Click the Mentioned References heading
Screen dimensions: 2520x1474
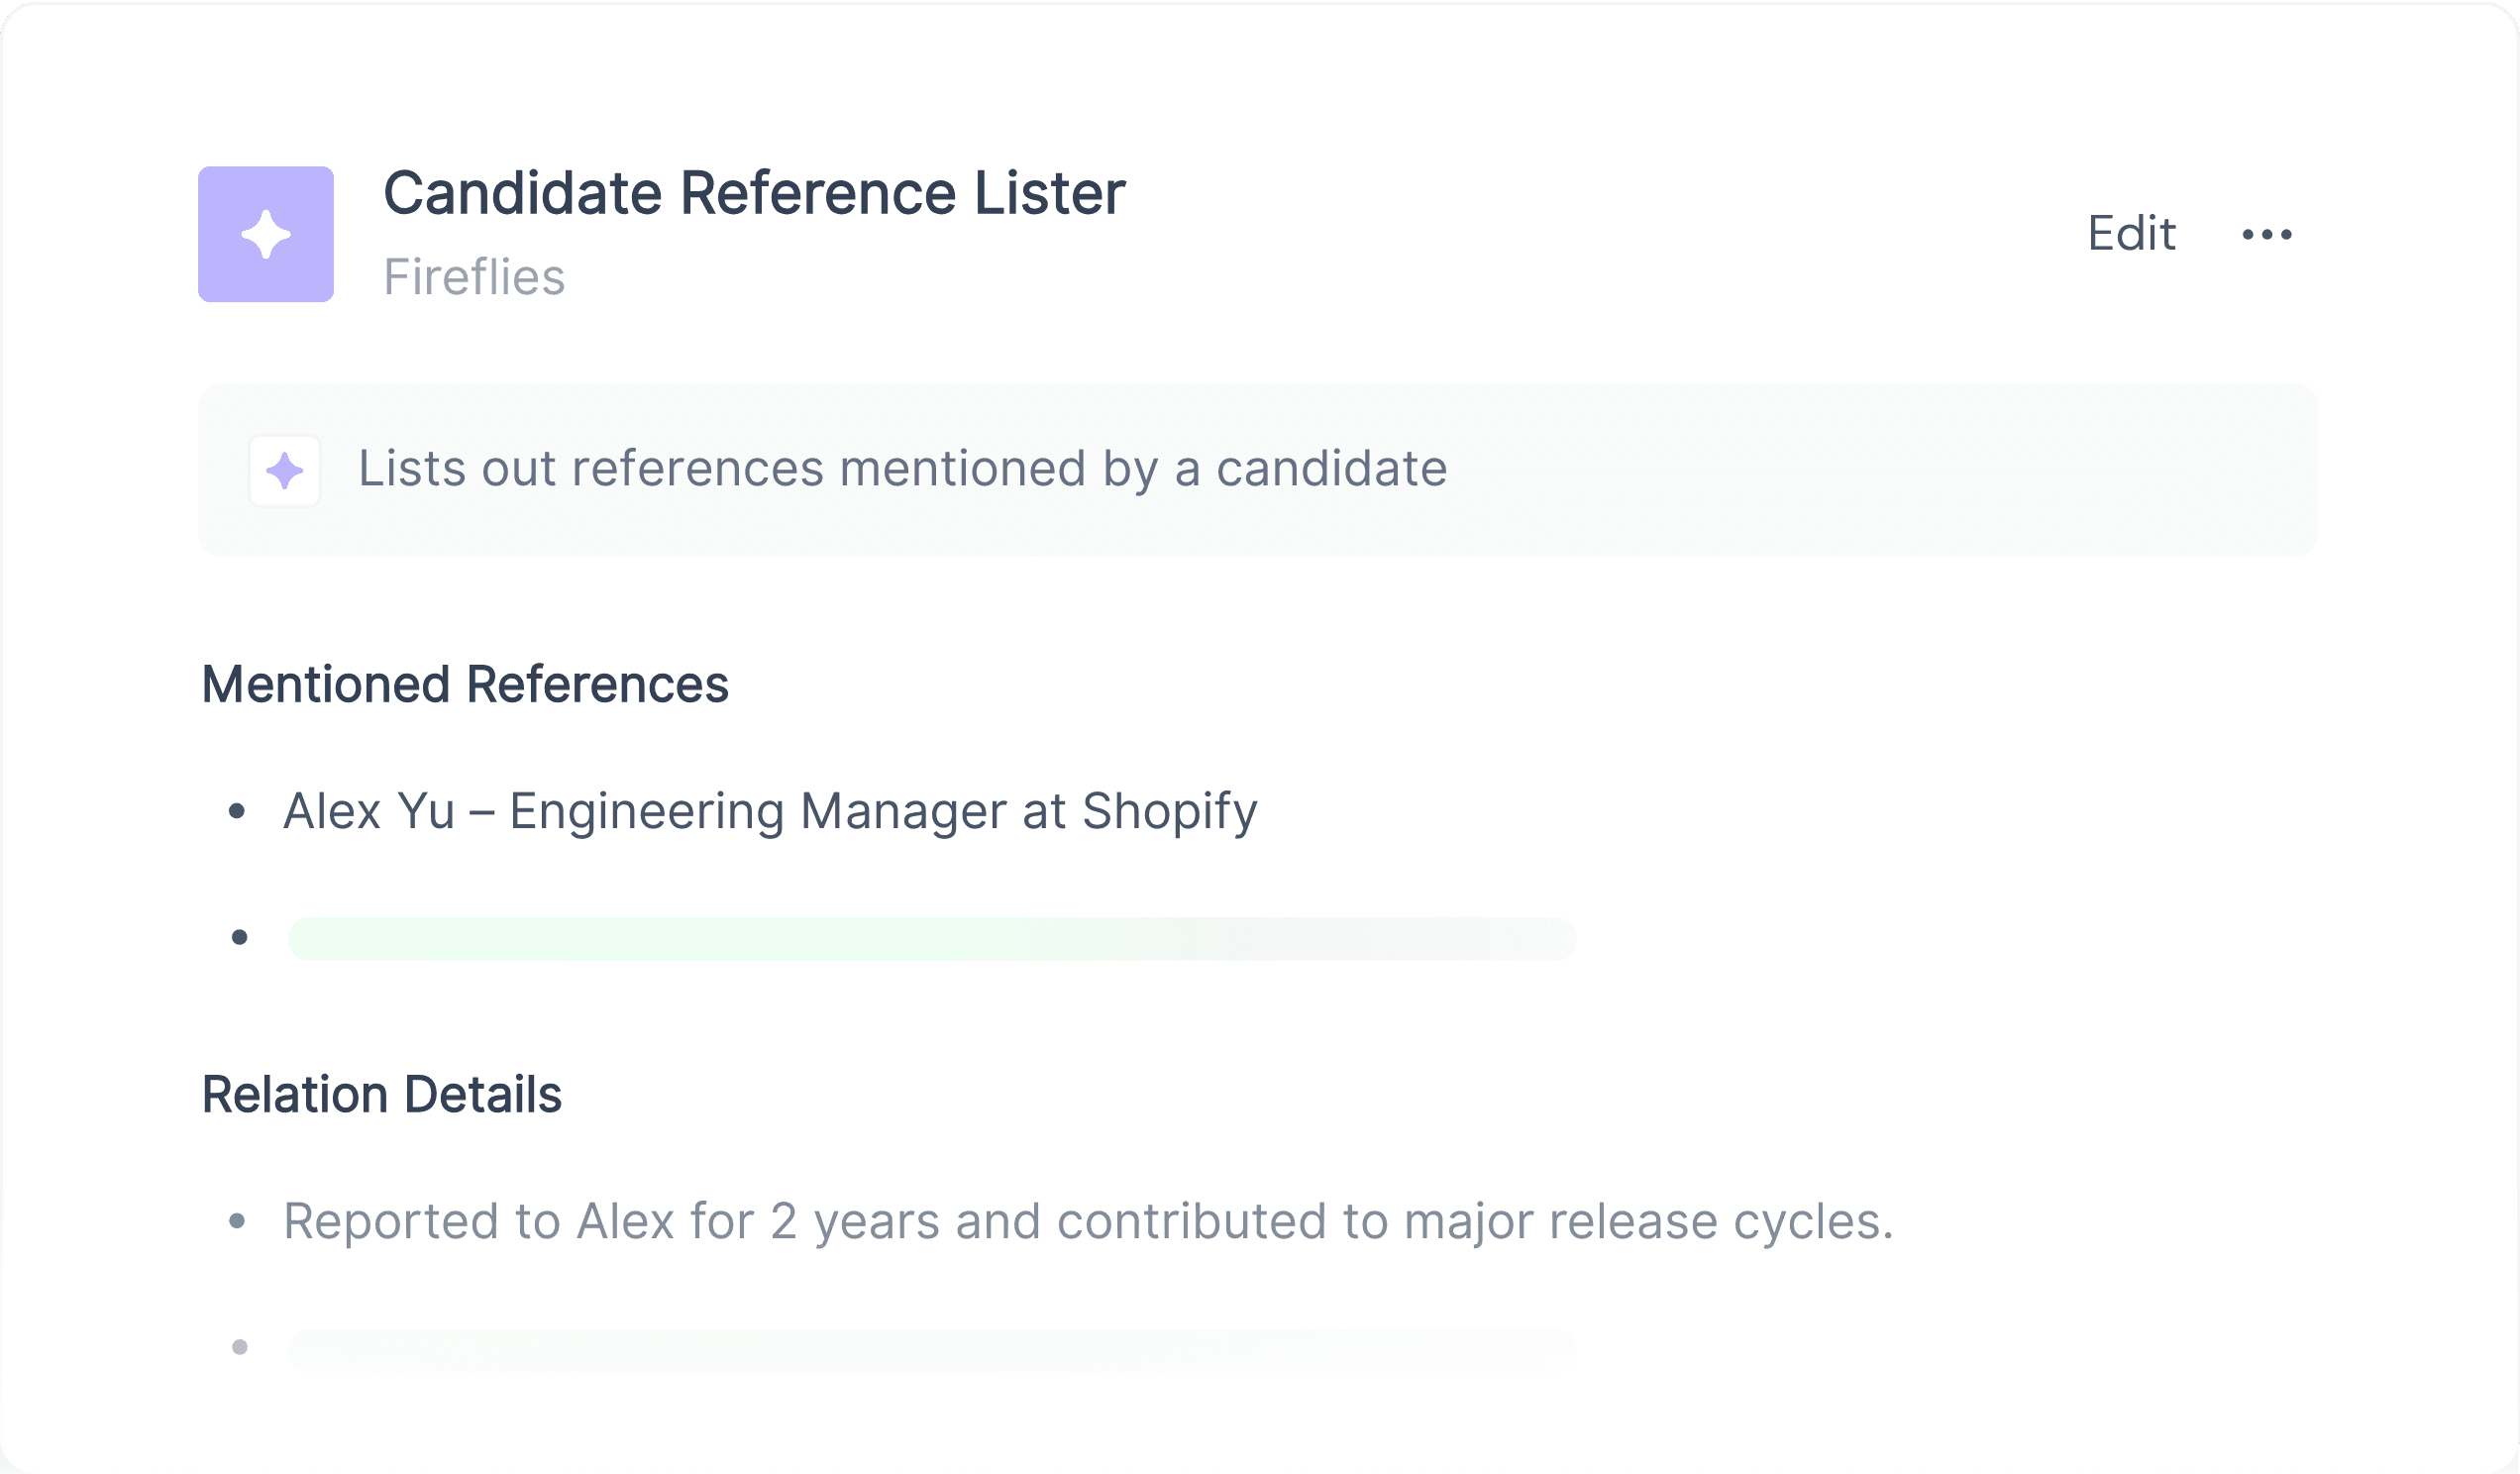coord(465,685)
